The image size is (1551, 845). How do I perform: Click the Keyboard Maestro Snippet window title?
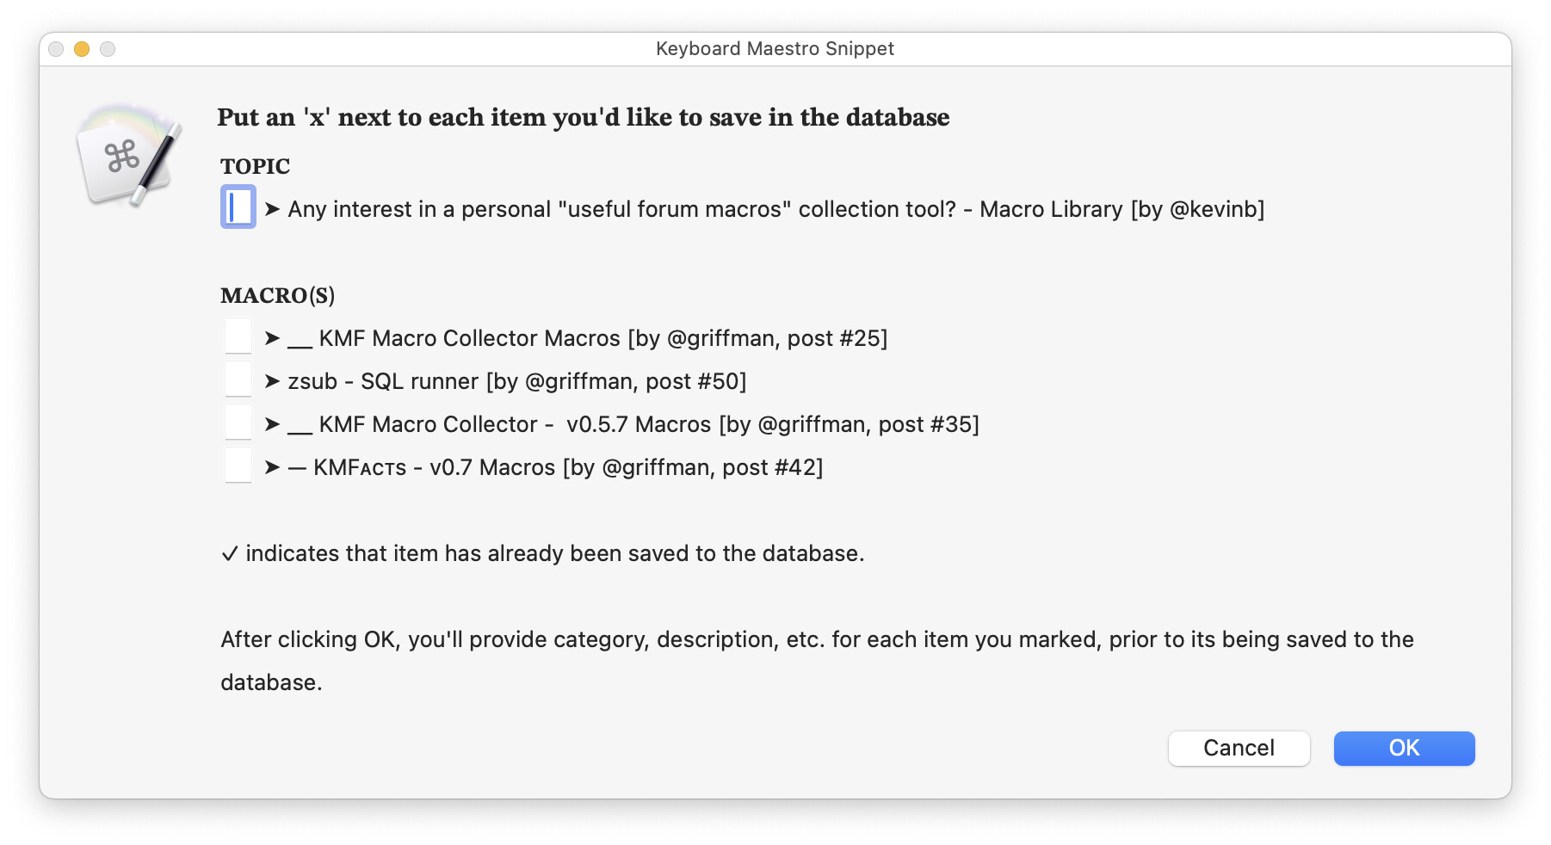point(775,49)
